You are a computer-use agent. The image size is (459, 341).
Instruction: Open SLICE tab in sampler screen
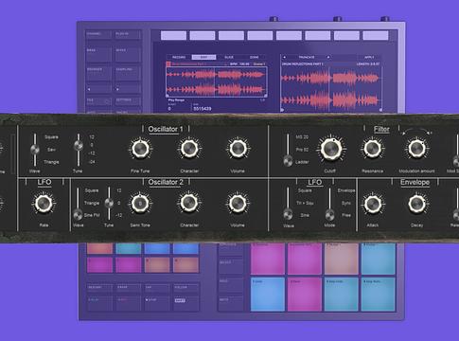[229, 57]
